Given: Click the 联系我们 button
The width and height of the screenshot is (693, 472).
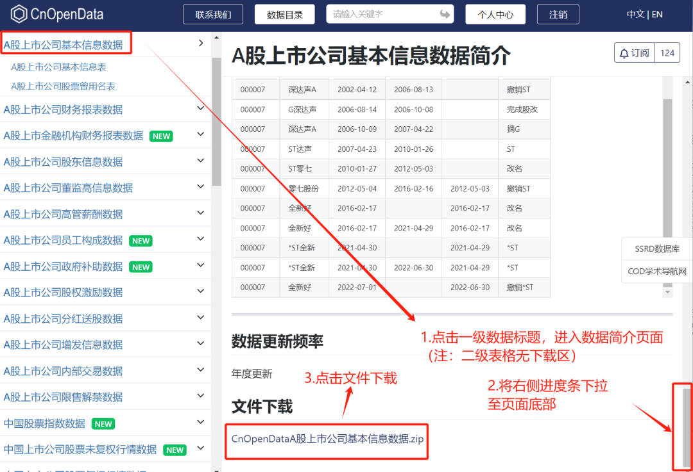Looking at the screenshot, I should point(214,14).
